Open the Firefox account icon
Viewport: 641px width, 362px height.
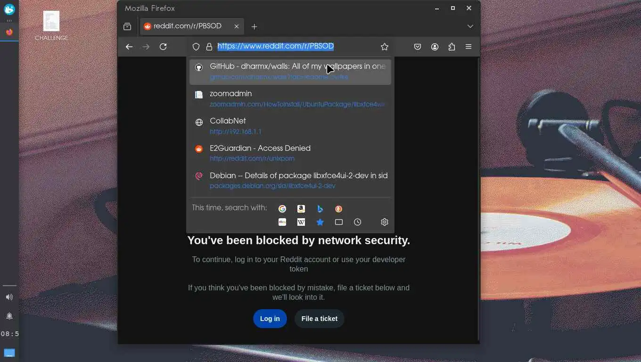(435, 47)
